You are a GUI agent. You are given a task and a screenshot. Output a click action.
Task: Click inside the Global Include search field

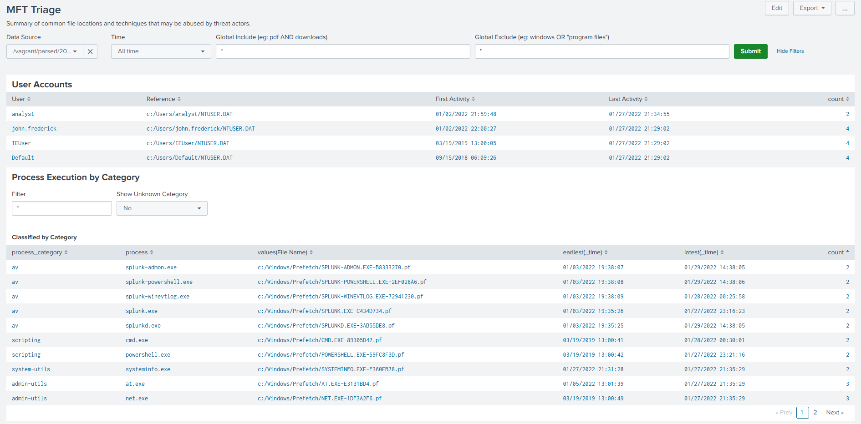[x=343, y=51]
